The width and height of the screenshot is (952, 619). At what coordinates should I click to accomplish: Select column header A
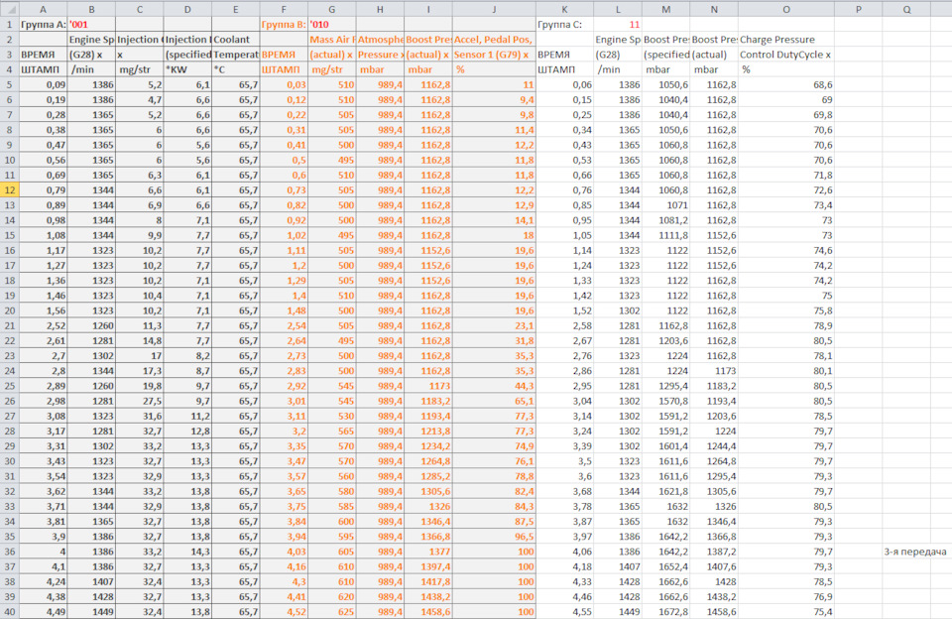(43, 7)
